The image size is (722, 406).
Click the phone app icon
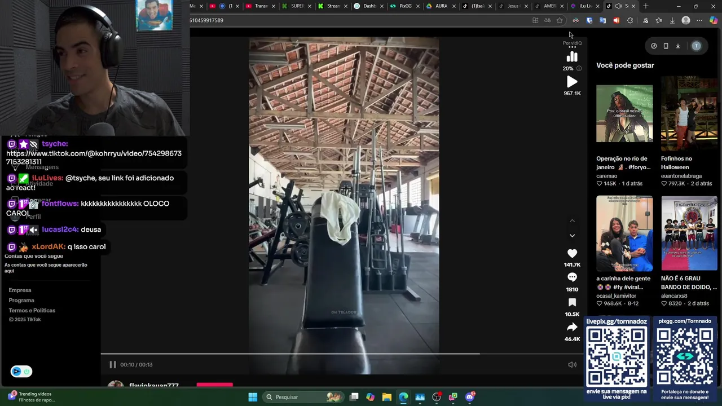click(x=666, y=46)
